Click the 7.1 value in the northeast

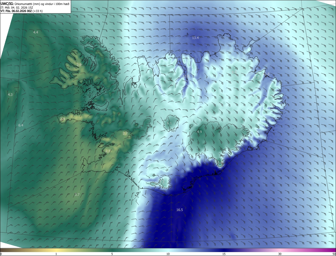256,77
